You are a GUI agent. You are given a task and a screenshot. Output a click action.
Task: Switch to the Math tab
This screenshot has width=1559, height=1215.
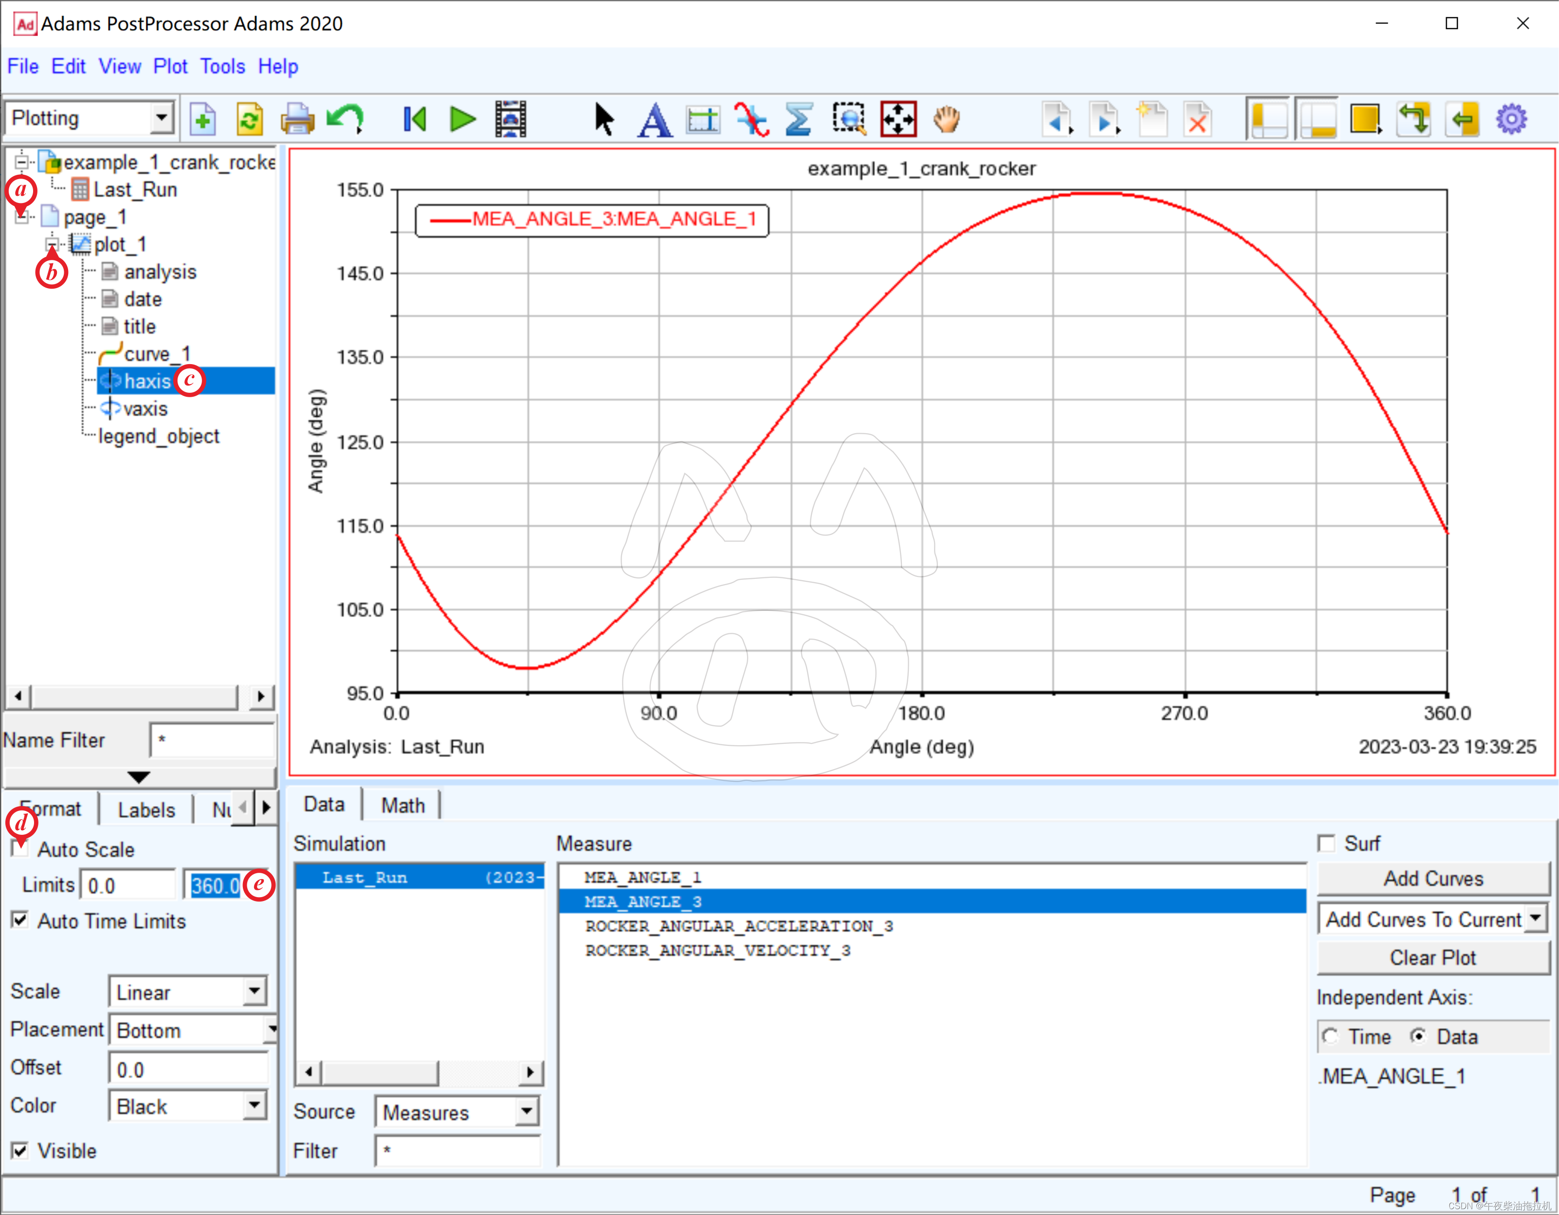403,805
